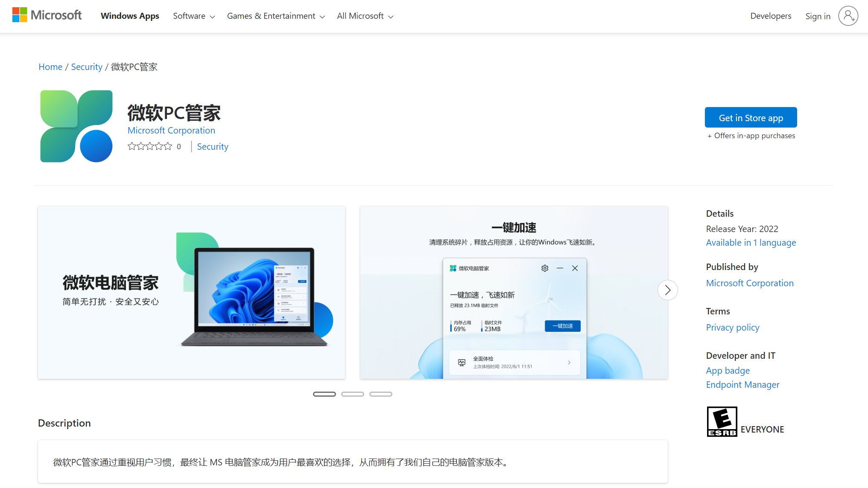
Task: Open the Developers link in the header
Action: point(771,16)
